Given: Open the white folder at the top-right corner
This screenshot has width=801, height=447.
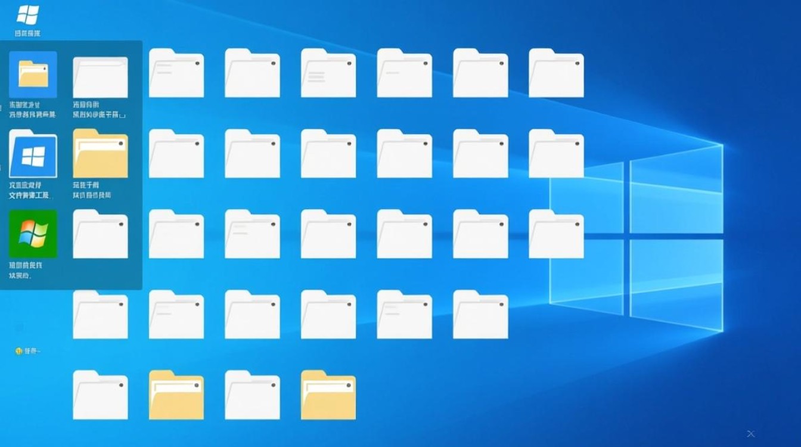Looking at the screenshot, I should [x=555, y=72].
